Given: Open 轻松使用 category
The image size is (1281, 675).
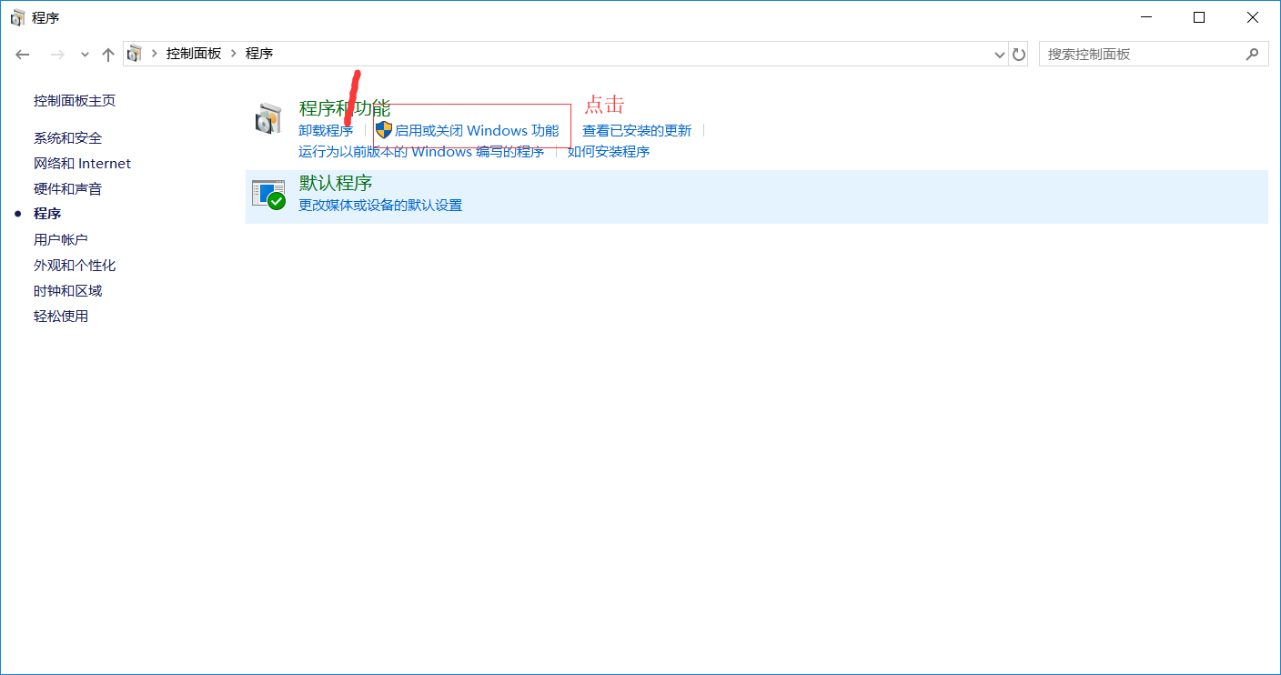Looking at the screenshot, I should coord(61,317).
